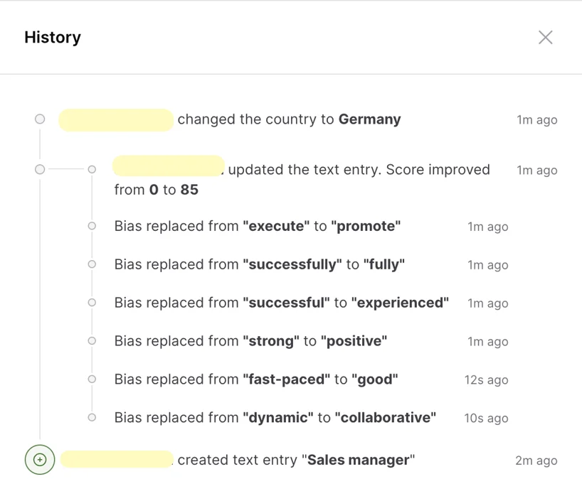Click timeline dot beside country changed to Germany

tap(40, 119)
